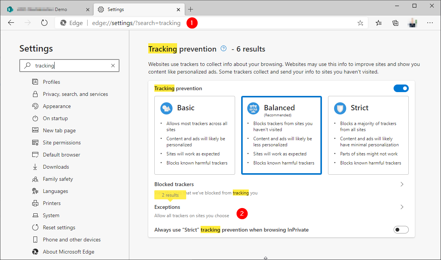Add this page to favorites star icon
This screenshot has width=441, height=260.
360,23
